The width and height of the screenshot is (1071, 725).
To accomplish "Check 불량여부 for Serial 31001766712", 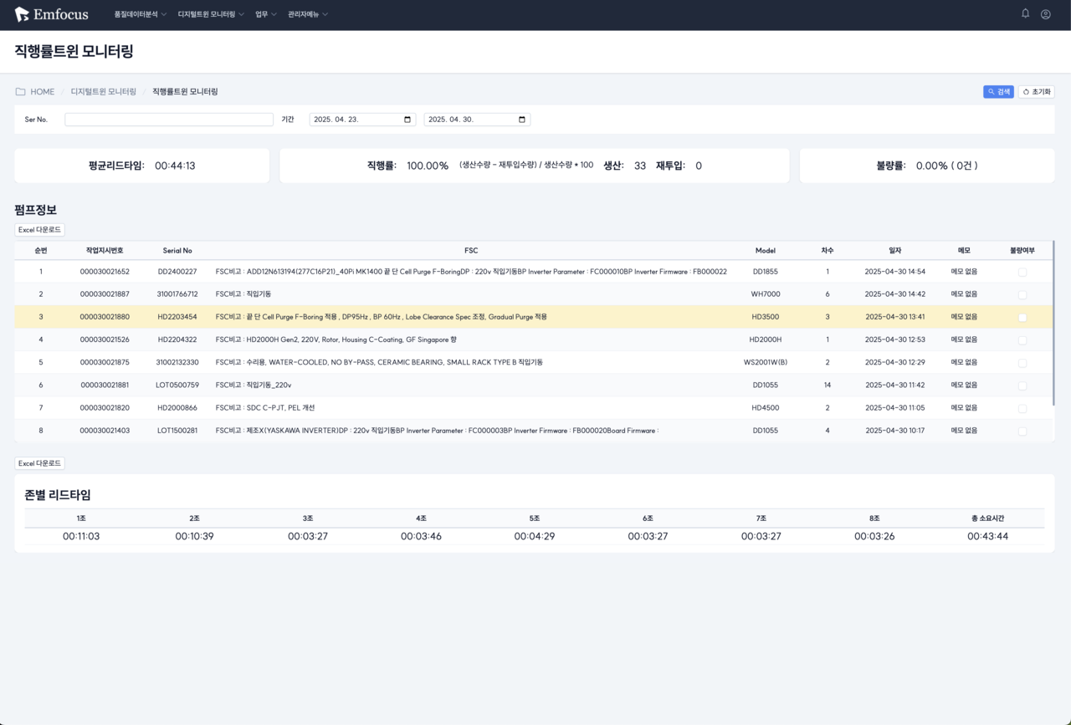I will pyautogui.click(x=1022, y=295).
